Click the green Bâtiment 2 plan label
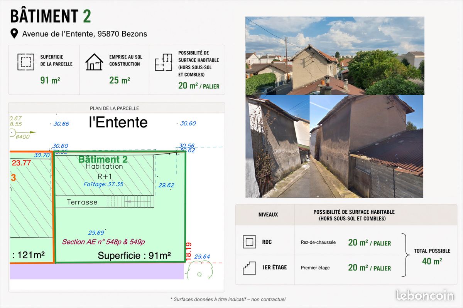Image resolution: width=463 pixels, height=308 pixels. tap(103, 159)
